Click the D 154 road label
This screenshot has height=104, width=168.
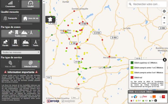pyautogui.click(x=78, y=61)
